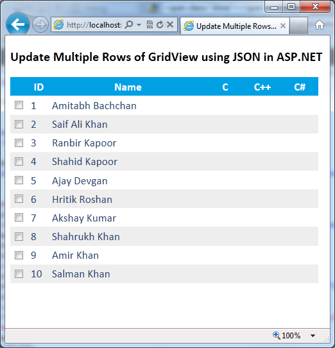The height and width of the screenshot is (348, 335).
Task: Click the zoom magnifier icon in status bar
Action: [x=277, y=335]
